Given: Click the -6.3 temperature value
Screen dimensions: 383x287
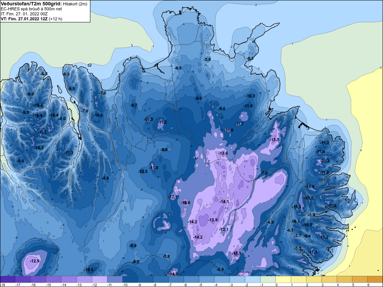Looking at the screenshot, I should pyautogui.click(x=44, y=74).
